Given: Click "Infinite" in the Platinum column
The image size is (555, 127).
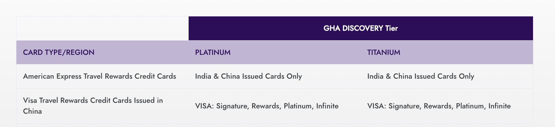Looking at the screenshot, I should tap(327, 106).
